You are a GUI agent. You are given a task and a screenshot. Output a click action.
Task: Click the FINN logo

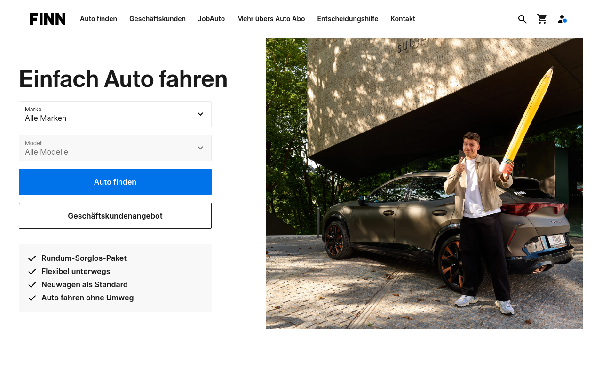coord(48,18)
